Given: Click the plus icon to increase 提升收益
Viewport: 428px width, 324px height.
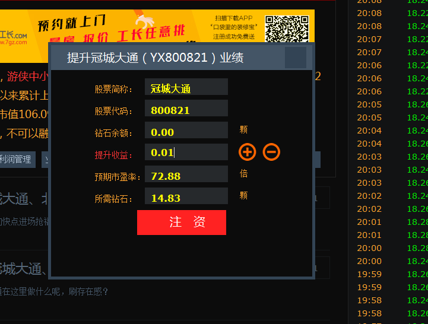Looking at the screenshot, I should click(x=247, y=152).
